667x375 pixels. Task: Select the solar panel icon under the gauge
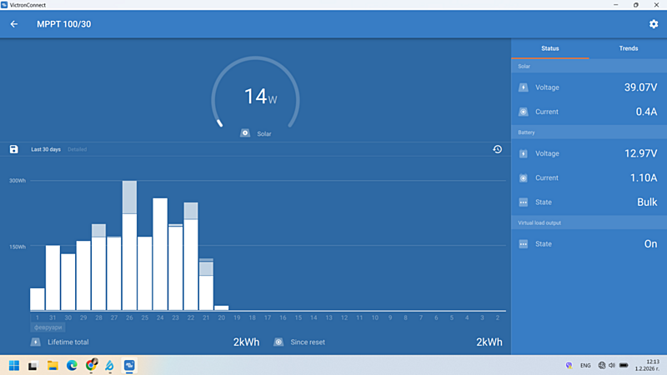tap(245, 133)
